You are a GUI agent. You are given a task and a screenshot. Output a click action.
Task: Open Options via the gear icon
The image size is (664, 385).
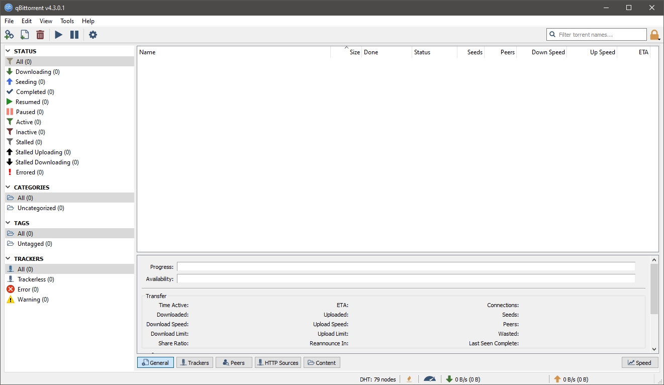tap(93, 34)
